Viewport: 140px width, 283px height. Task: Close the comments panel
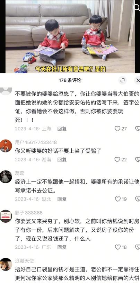[138, 80]
